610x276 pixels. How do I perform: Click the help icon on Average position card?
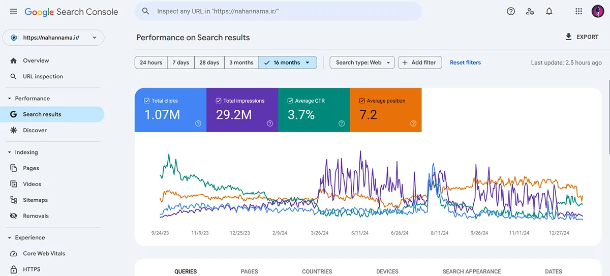coord(413,124)
